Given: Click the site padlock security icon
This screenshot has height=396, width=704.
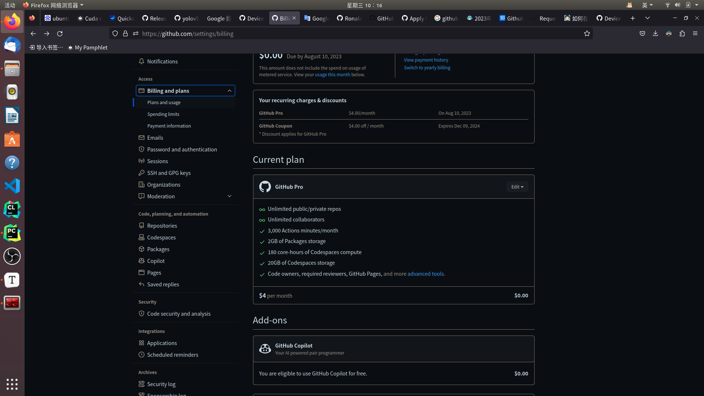Looking at the screenshot, I should pos(125,33).
